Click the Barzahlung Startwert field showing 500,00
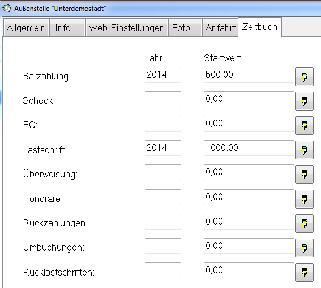Viewport: 321px width, 288px height. click(249, 75)
